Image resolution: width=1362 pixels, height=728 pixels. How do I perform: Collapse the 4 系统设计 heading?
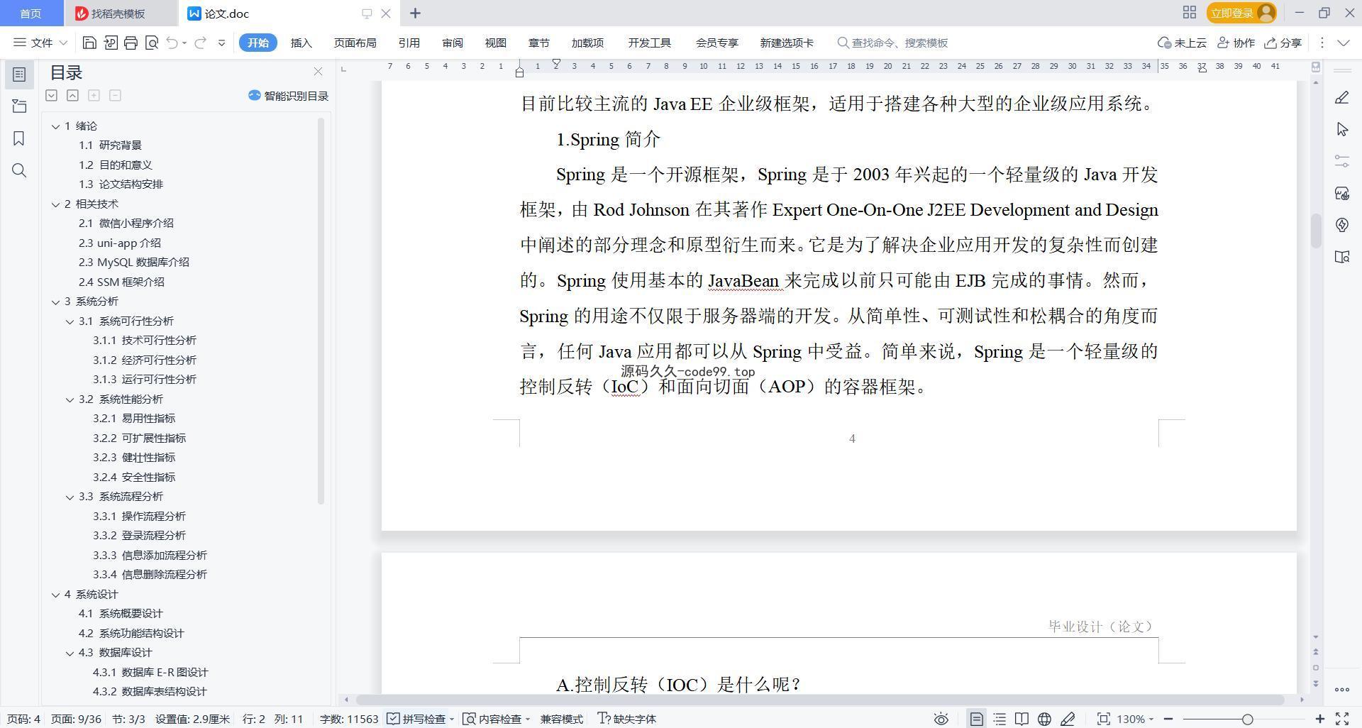point(55,595)
